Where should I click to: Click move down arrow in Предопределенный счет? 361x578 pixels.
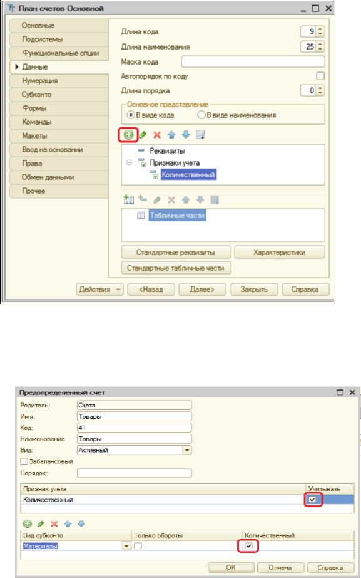(81, 524)
